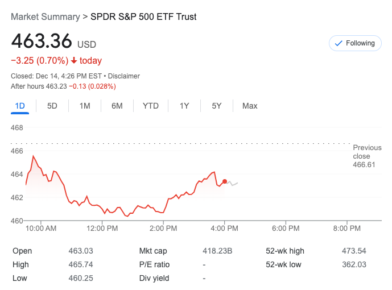Switch to the 5D chart tab
392x290 pixels.
click(x=52, y=106)
